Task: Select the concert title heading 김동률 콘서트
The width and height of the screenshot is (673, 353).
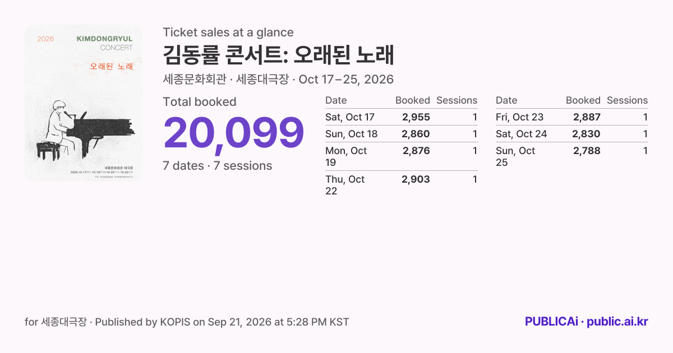Action: tap(279, 55)
